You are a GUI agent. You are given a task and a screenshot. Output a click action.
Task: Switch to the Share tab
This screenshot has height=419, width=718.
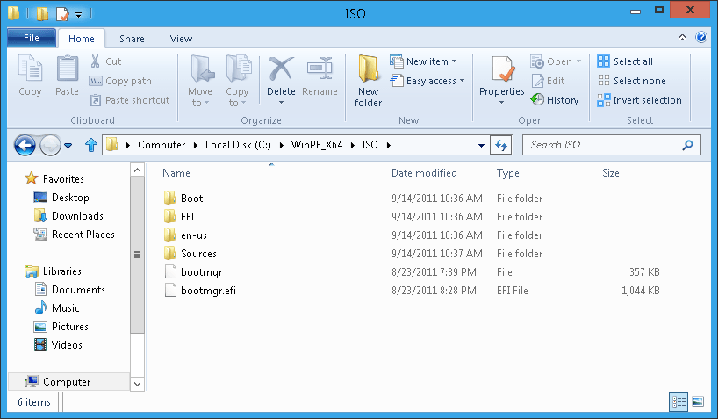coord(132,39)
